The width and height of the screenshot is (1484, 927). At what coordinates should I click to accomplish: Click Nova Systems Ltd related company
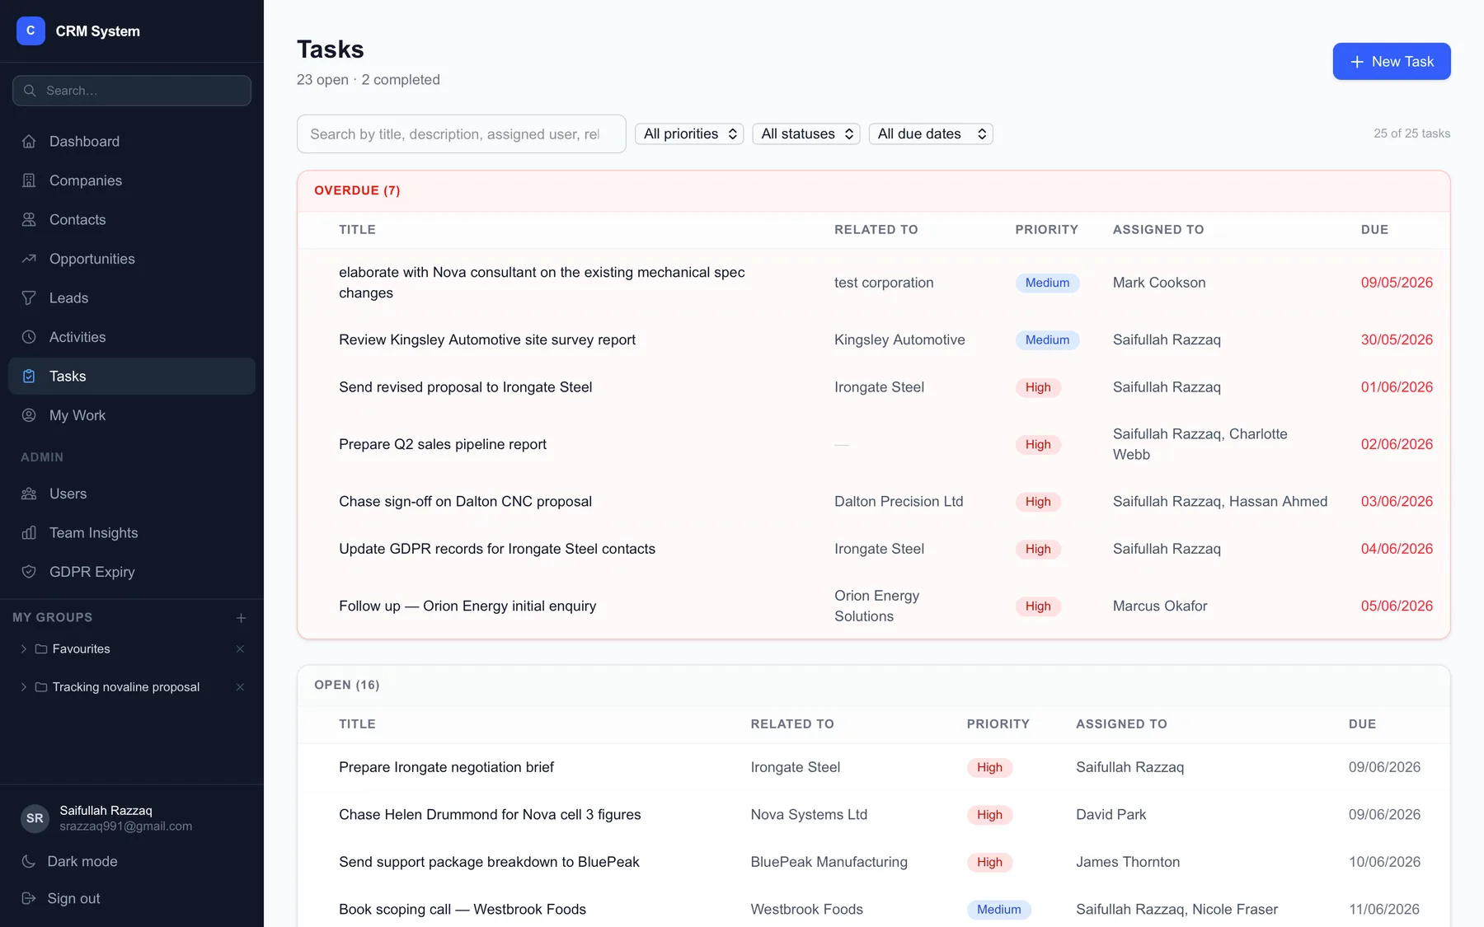click(x=809, y=814)
